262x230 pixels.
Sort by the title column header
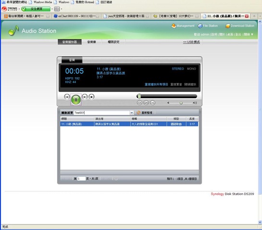[77, 119]
